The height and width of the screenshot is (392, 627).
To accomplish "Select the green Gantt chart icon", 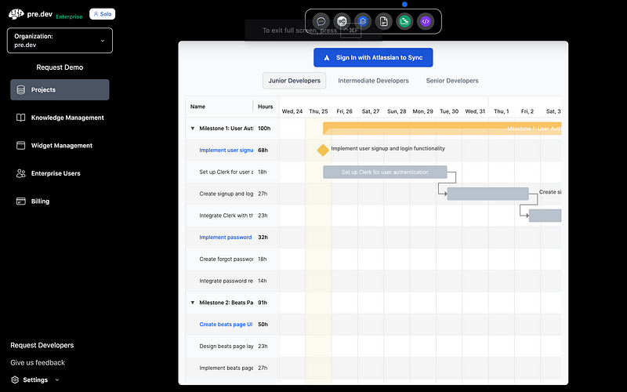I will point(404,22).
